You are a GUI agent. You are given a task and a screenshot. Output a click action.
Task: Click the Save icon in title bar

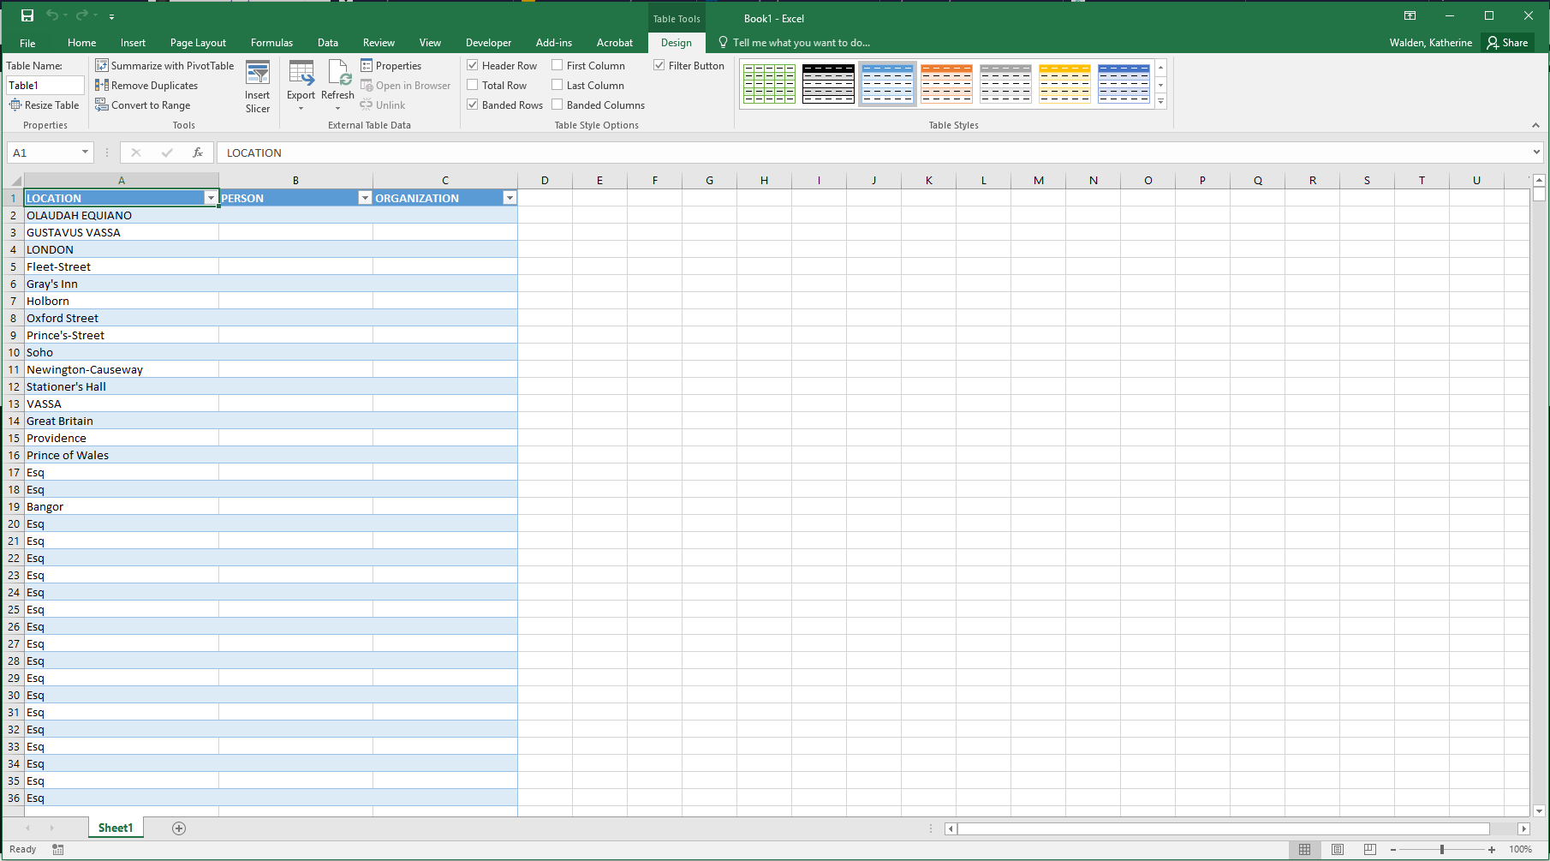point(27,15)
